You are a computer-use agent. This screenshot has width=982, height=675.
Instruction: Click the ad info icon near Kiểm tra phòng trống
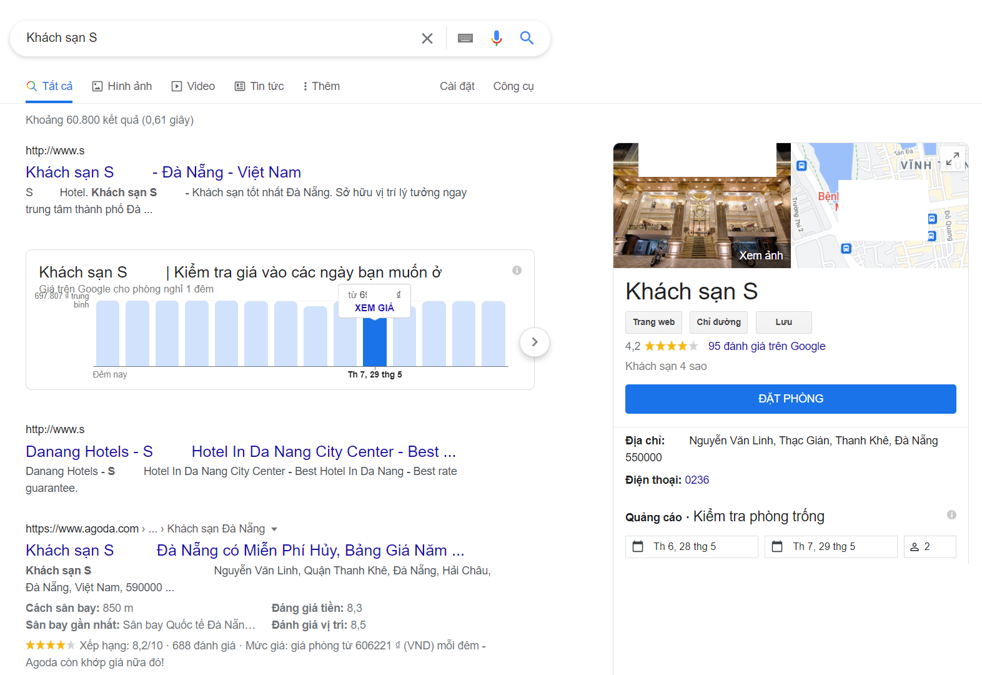pos(951,515)
